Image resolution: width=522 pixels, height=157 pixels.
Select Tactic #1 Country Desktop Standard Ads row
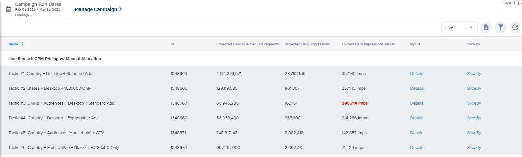[x=50, y=74]
